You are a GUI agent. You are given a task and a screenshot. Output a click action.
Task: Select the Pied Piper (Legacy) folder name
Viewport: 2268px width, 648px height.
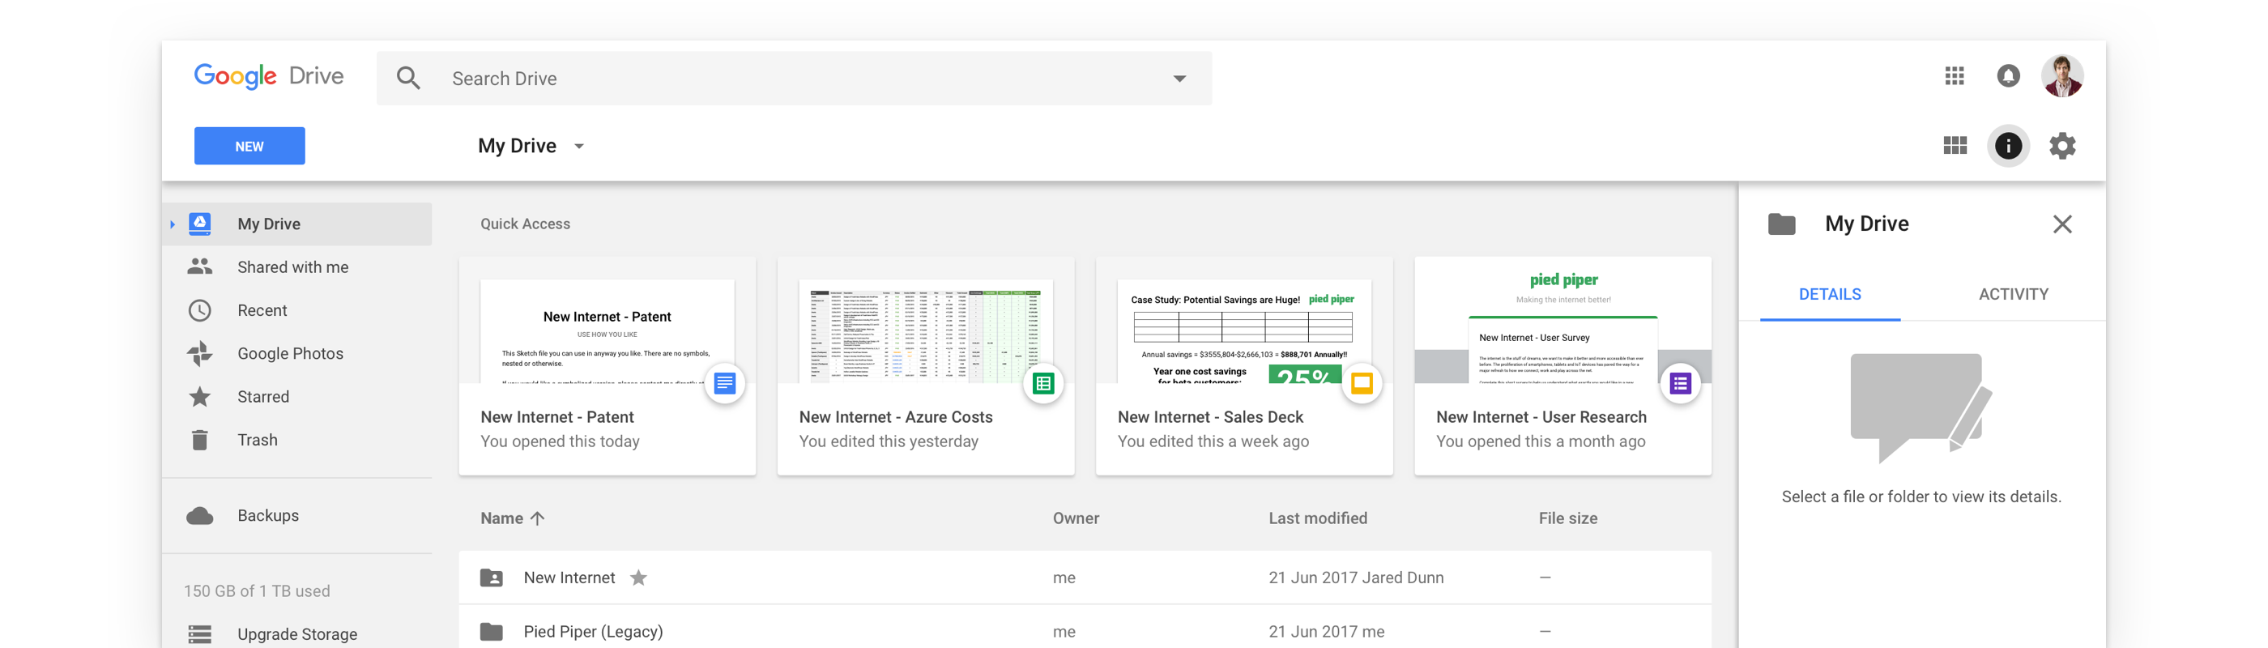[x=593, y=631]
